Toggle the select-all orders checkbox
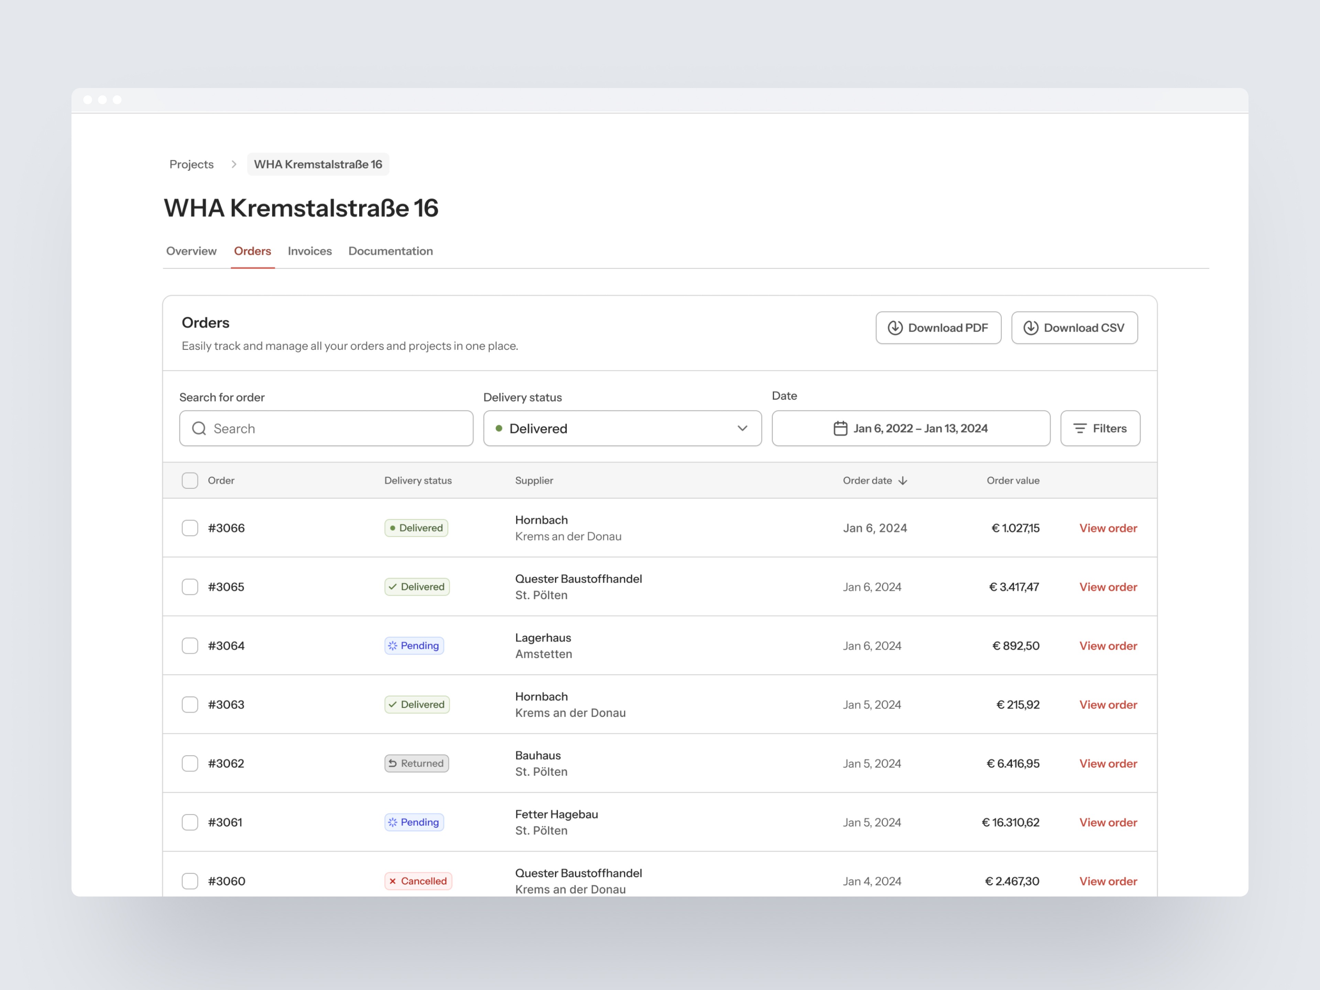This screenshot has width=1320, height=990. click(x=190, y=480)
